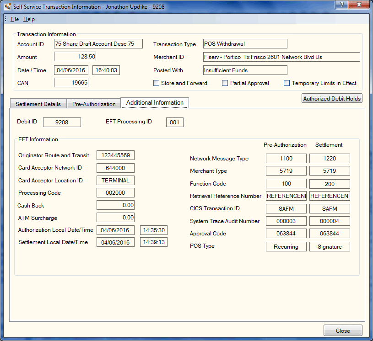Click Pre-Authorization Function Code 100

click(x=286, y=184)
